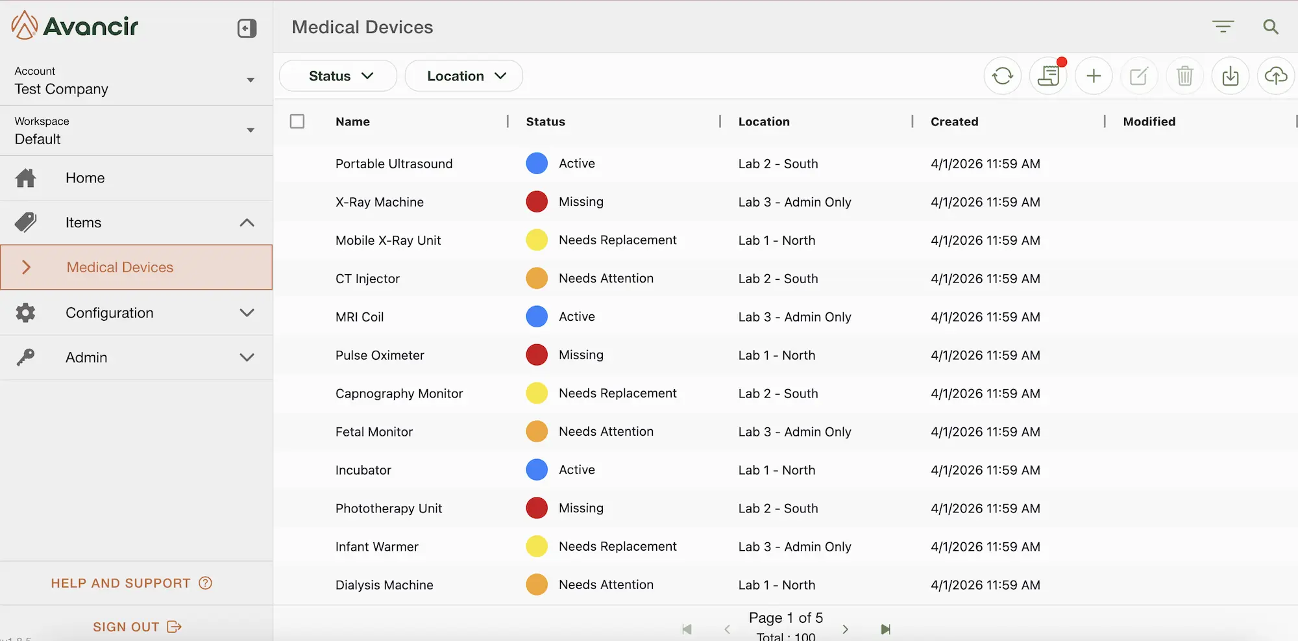Screen dimensions: 1298x641
Task: Toggle the select-all checkbox in header
Action: pos(297,121)
